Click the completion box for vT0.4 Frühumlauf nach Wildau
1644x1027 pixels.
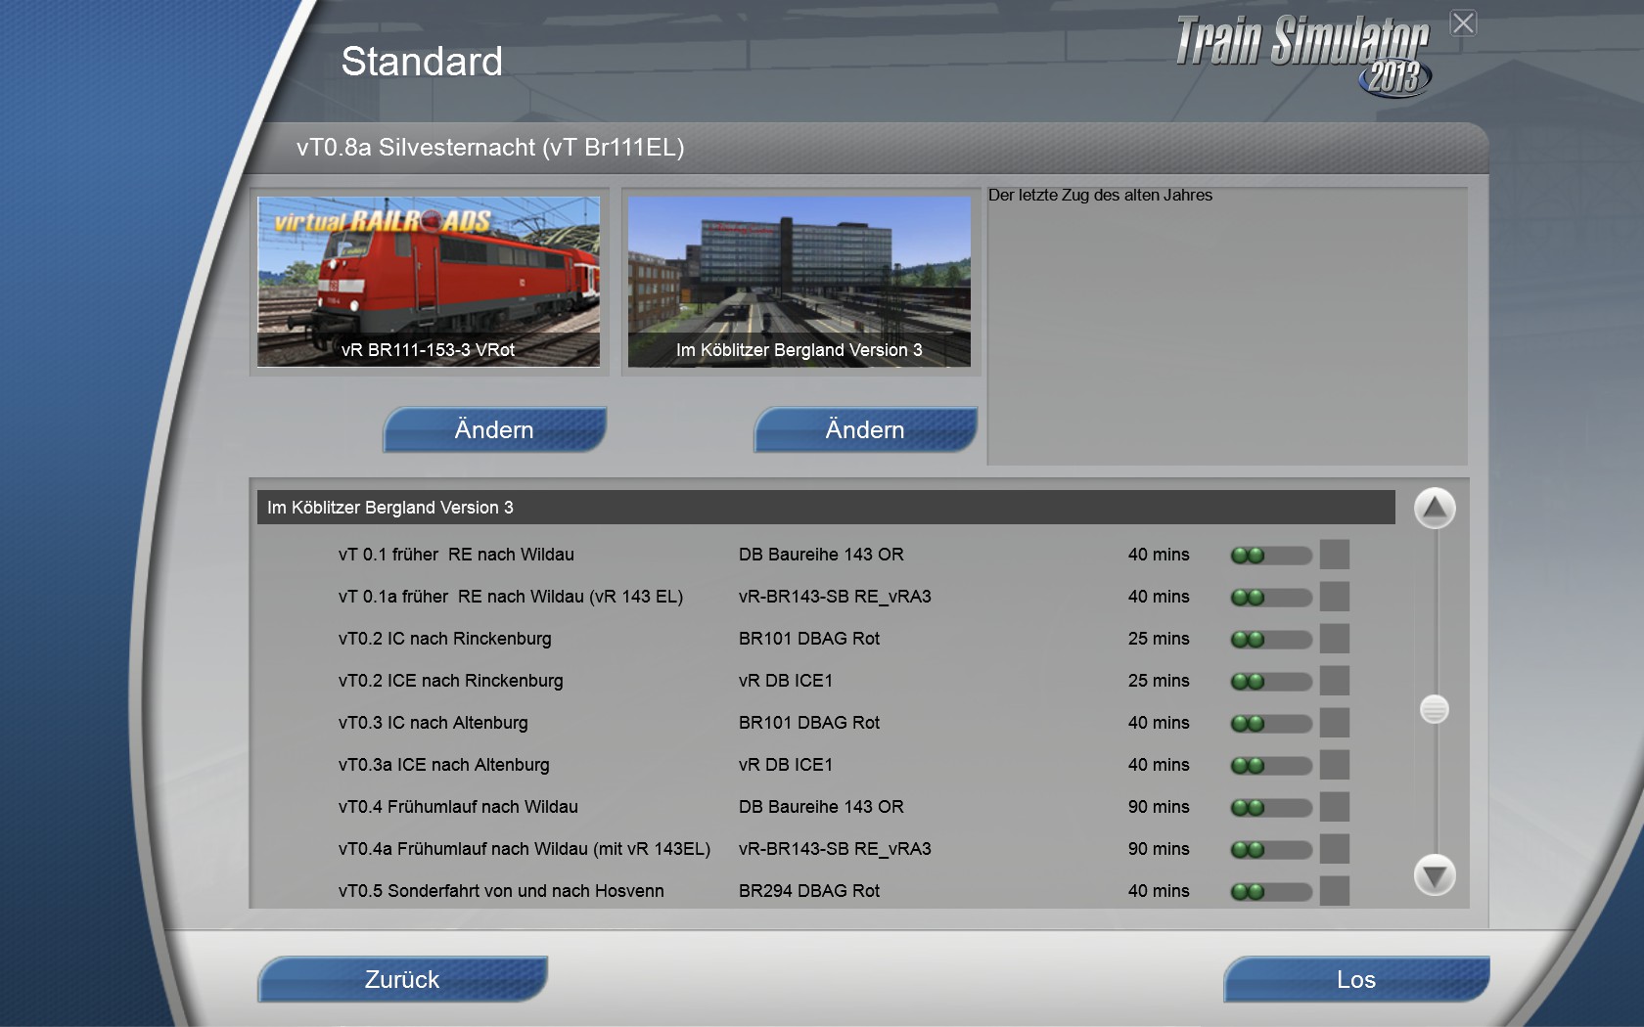click(x=1335, y=807)
